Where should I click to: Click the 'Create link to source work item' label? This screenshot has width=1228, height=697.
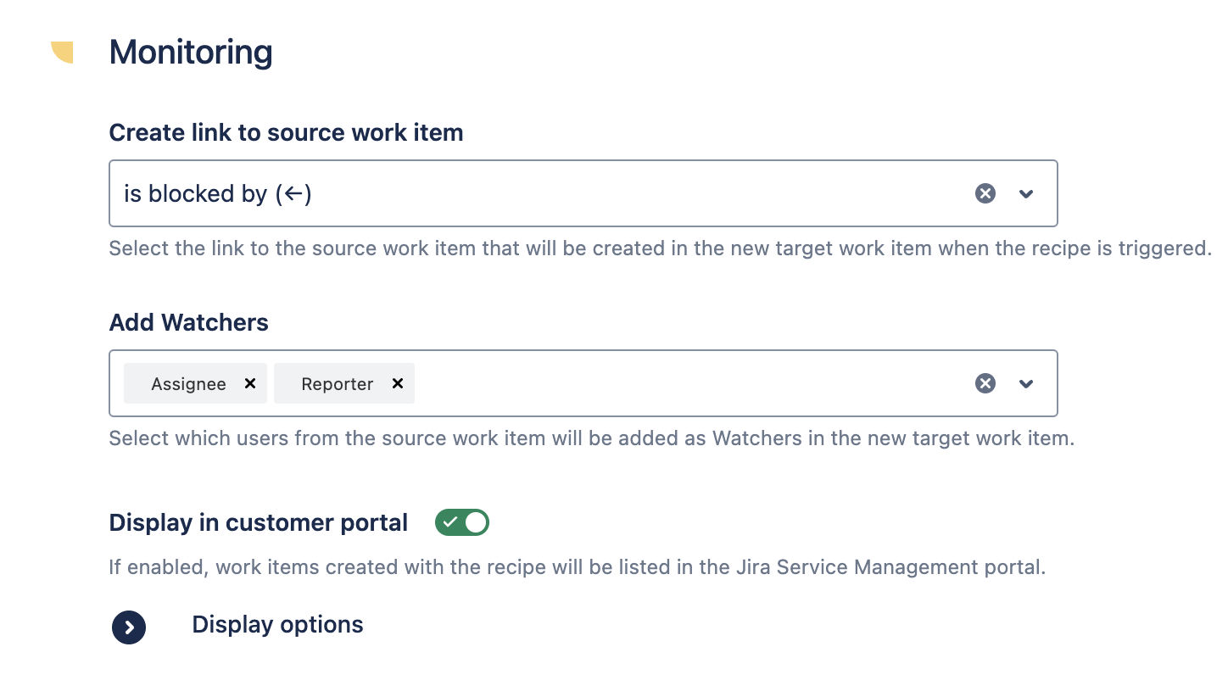click(286, 133)
